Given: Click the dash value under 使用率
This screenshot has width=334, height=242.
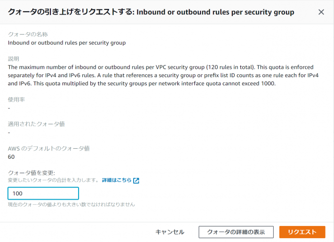Looking at the screenshot, I should 9,108.
